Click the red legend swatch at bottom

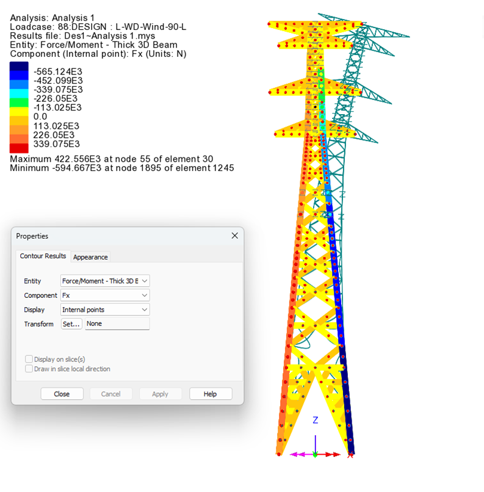[x=19, y=148]
